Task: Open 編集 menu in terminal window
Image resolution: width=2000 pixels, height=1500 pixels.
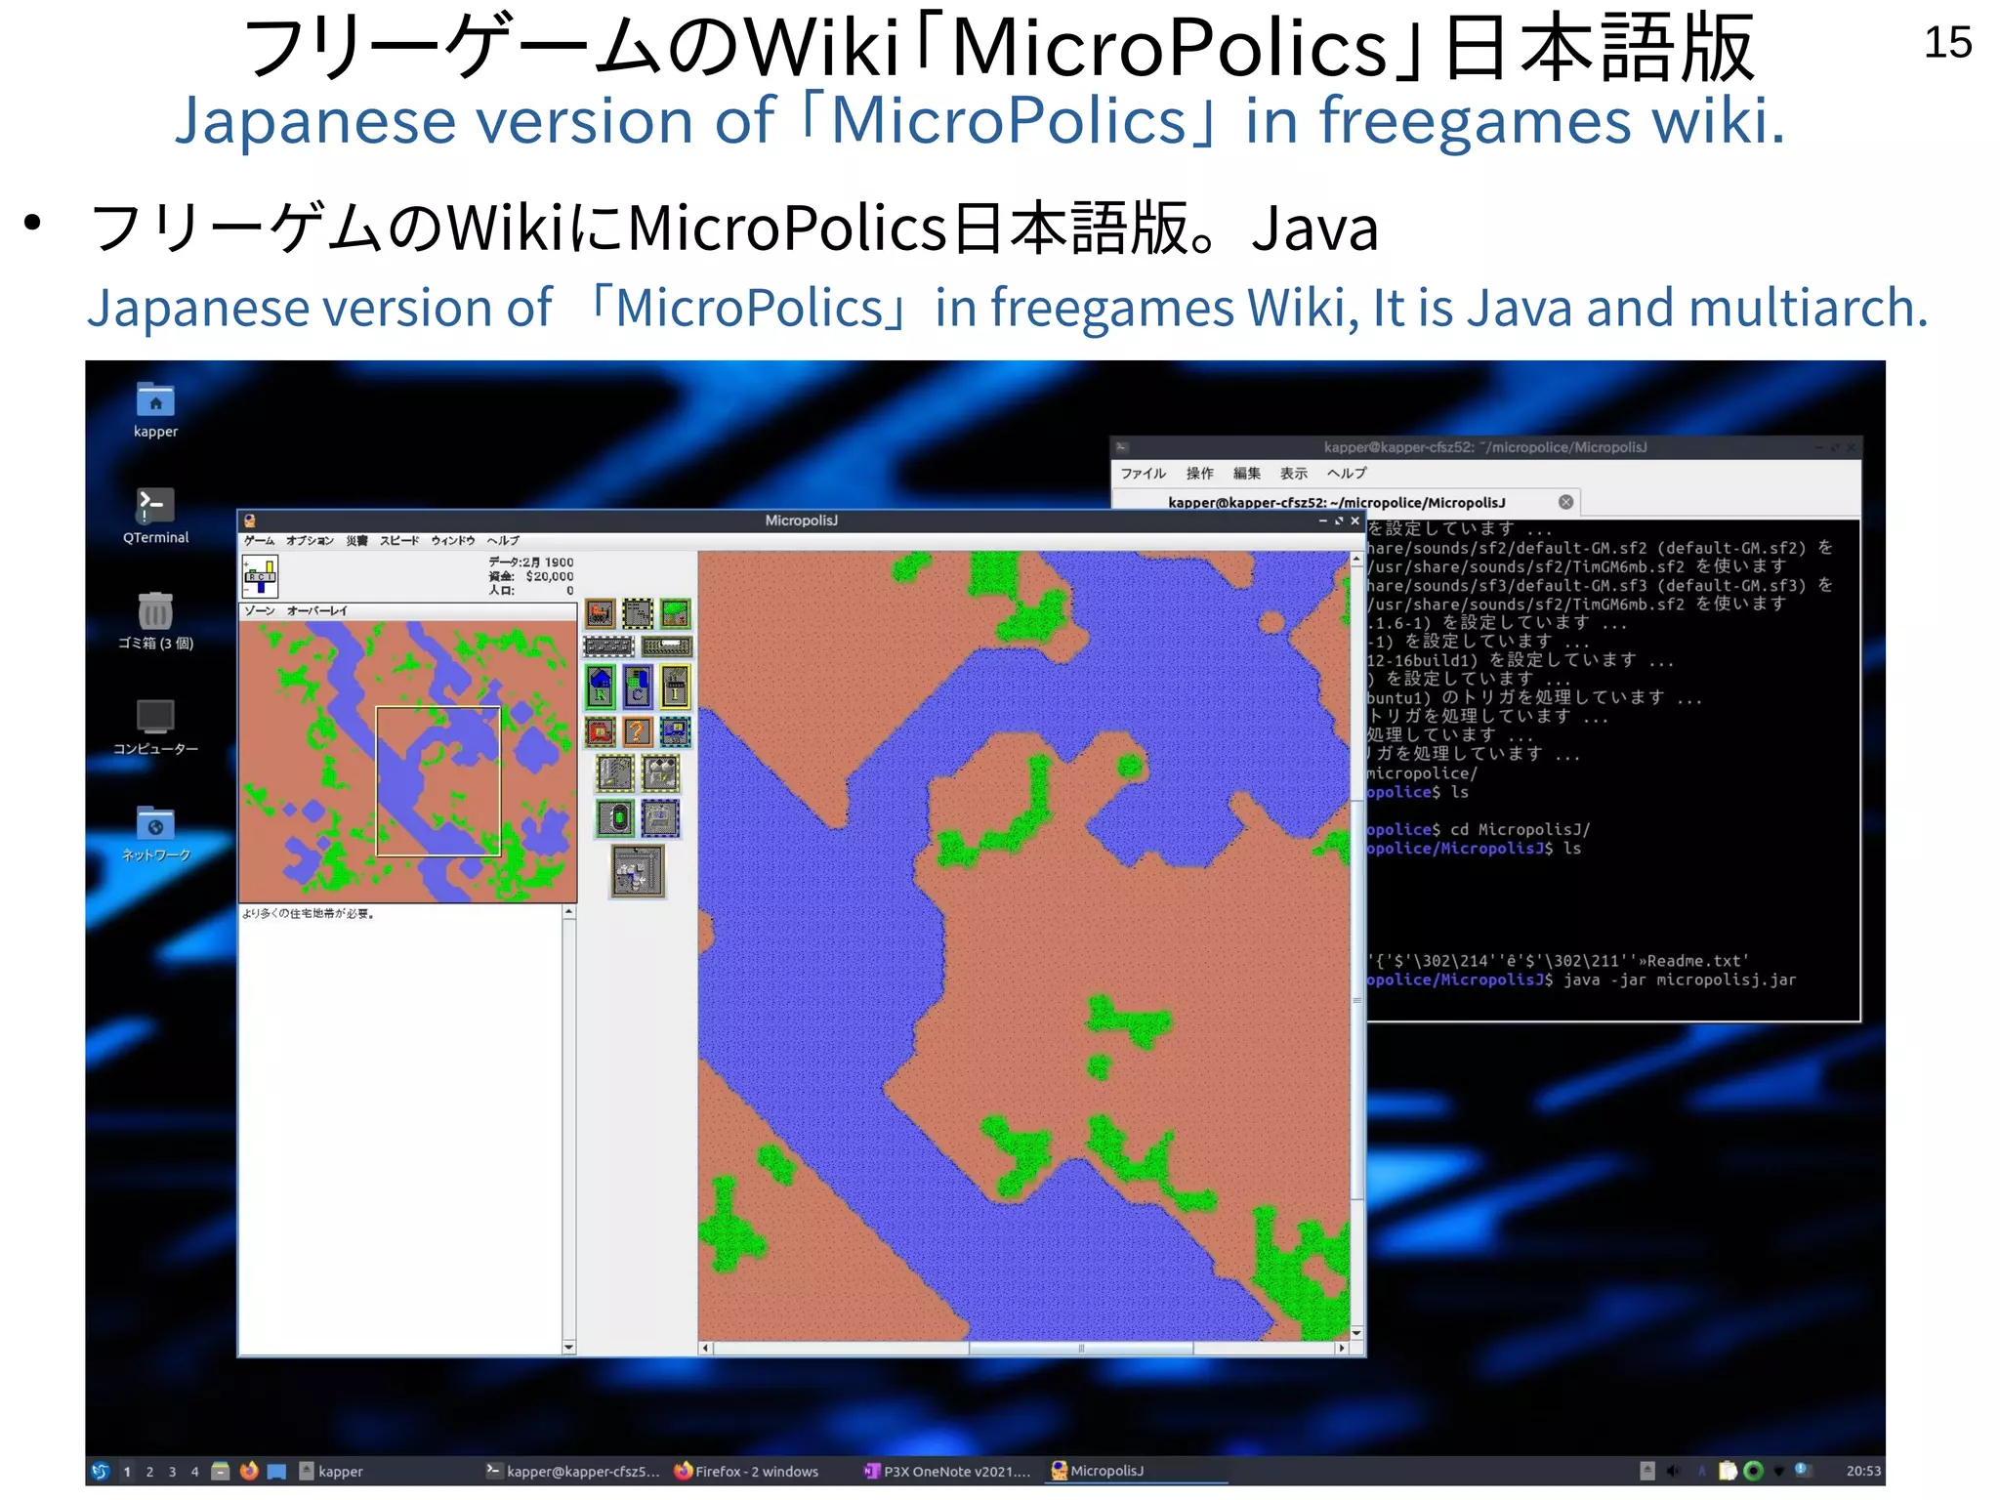Action: (1246, 474)
